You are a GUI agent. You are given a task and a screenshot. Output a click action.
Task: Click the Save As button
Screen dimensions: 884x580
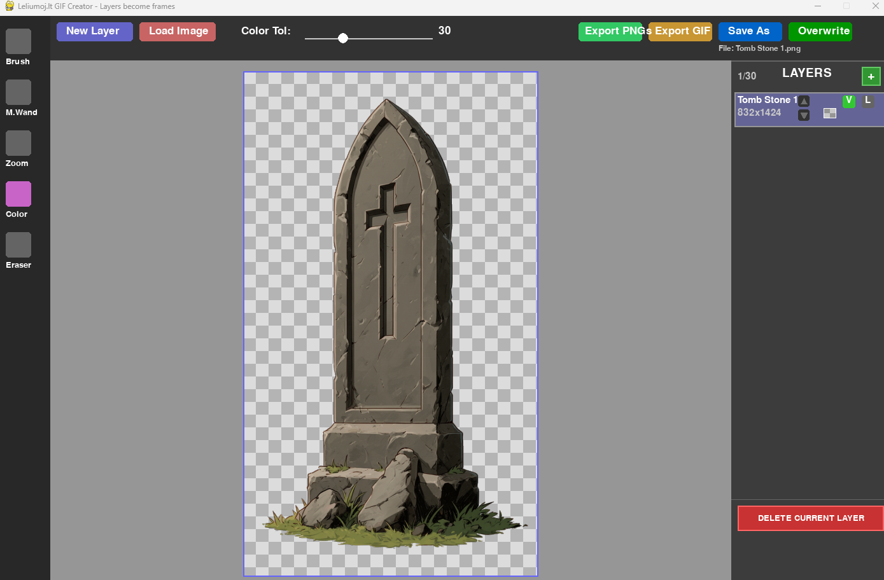coord(750,31)
